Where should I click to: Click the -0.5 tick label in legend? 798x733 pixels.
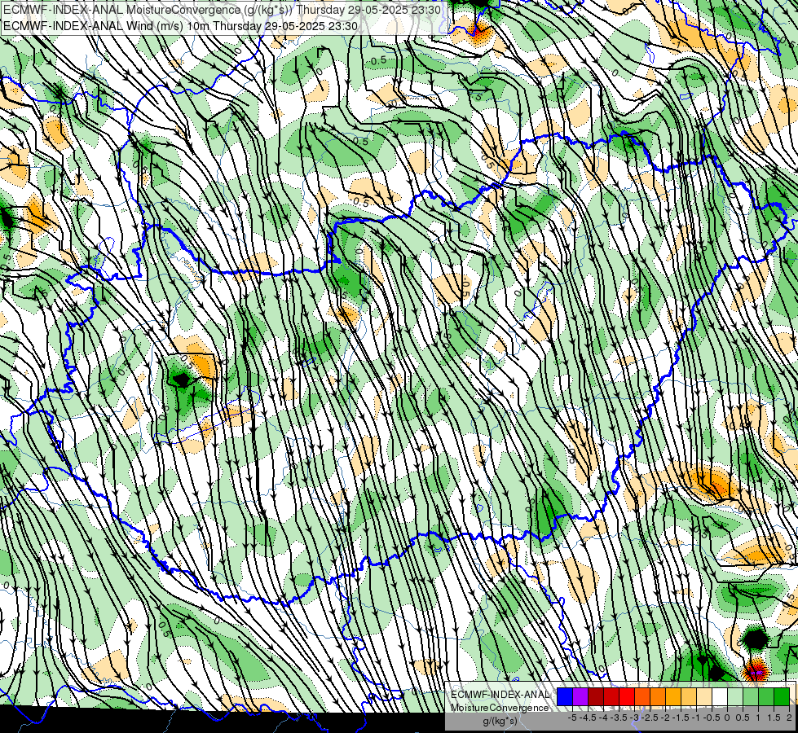click(712, 718)
